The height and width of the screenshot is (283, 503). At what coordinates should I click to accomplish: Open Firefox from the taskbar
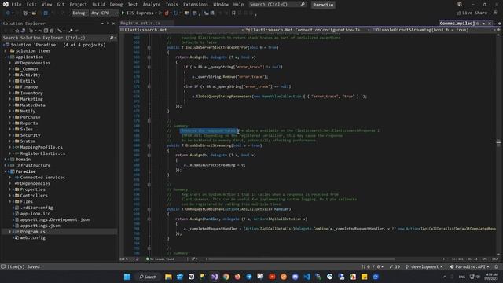237,277
